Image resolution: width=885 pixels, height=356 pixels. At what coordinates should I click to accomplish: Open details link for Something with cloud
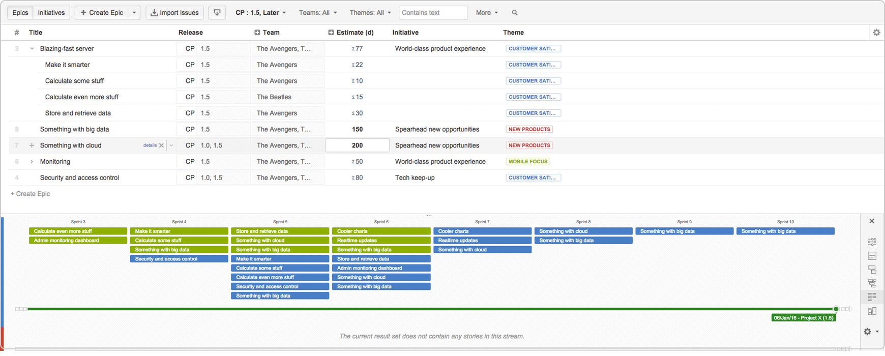[150, 145]
